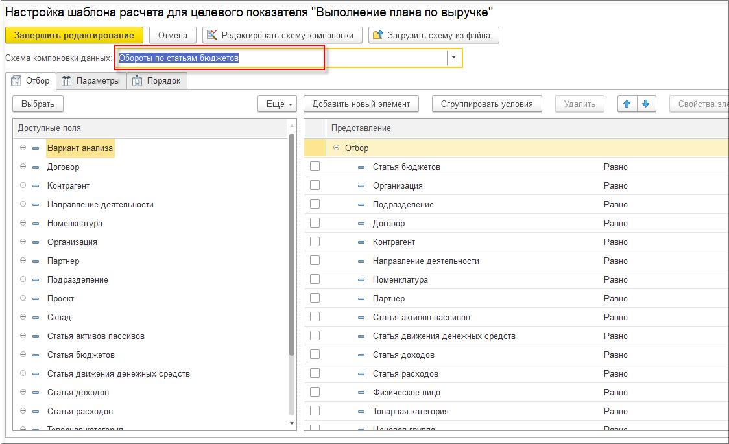
Task: Switch to the Параметры tab
Action: [91, 81]
